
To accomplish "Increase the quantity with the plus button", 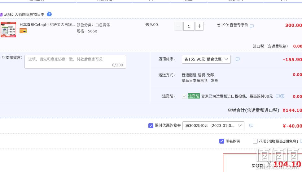I will [199, 26].
